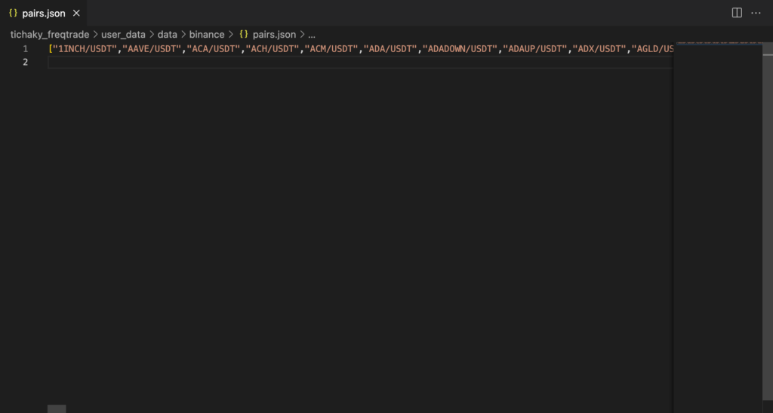Viewport: 773px width, 413px height.
Task: Open the data breadcrumb folder
Action: 167,35
